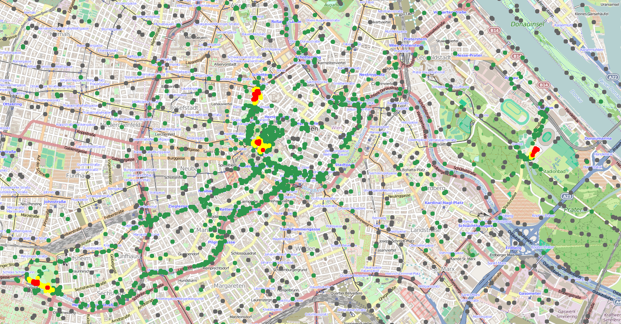Select the Oberzellergasse stop label
621x324 pixels.
[x=421, y=245]
